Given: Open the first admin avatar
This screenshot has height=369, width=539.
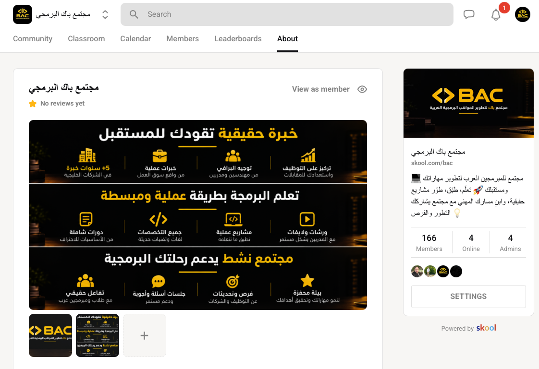Looking at the screenshot, I should (417, 271).
